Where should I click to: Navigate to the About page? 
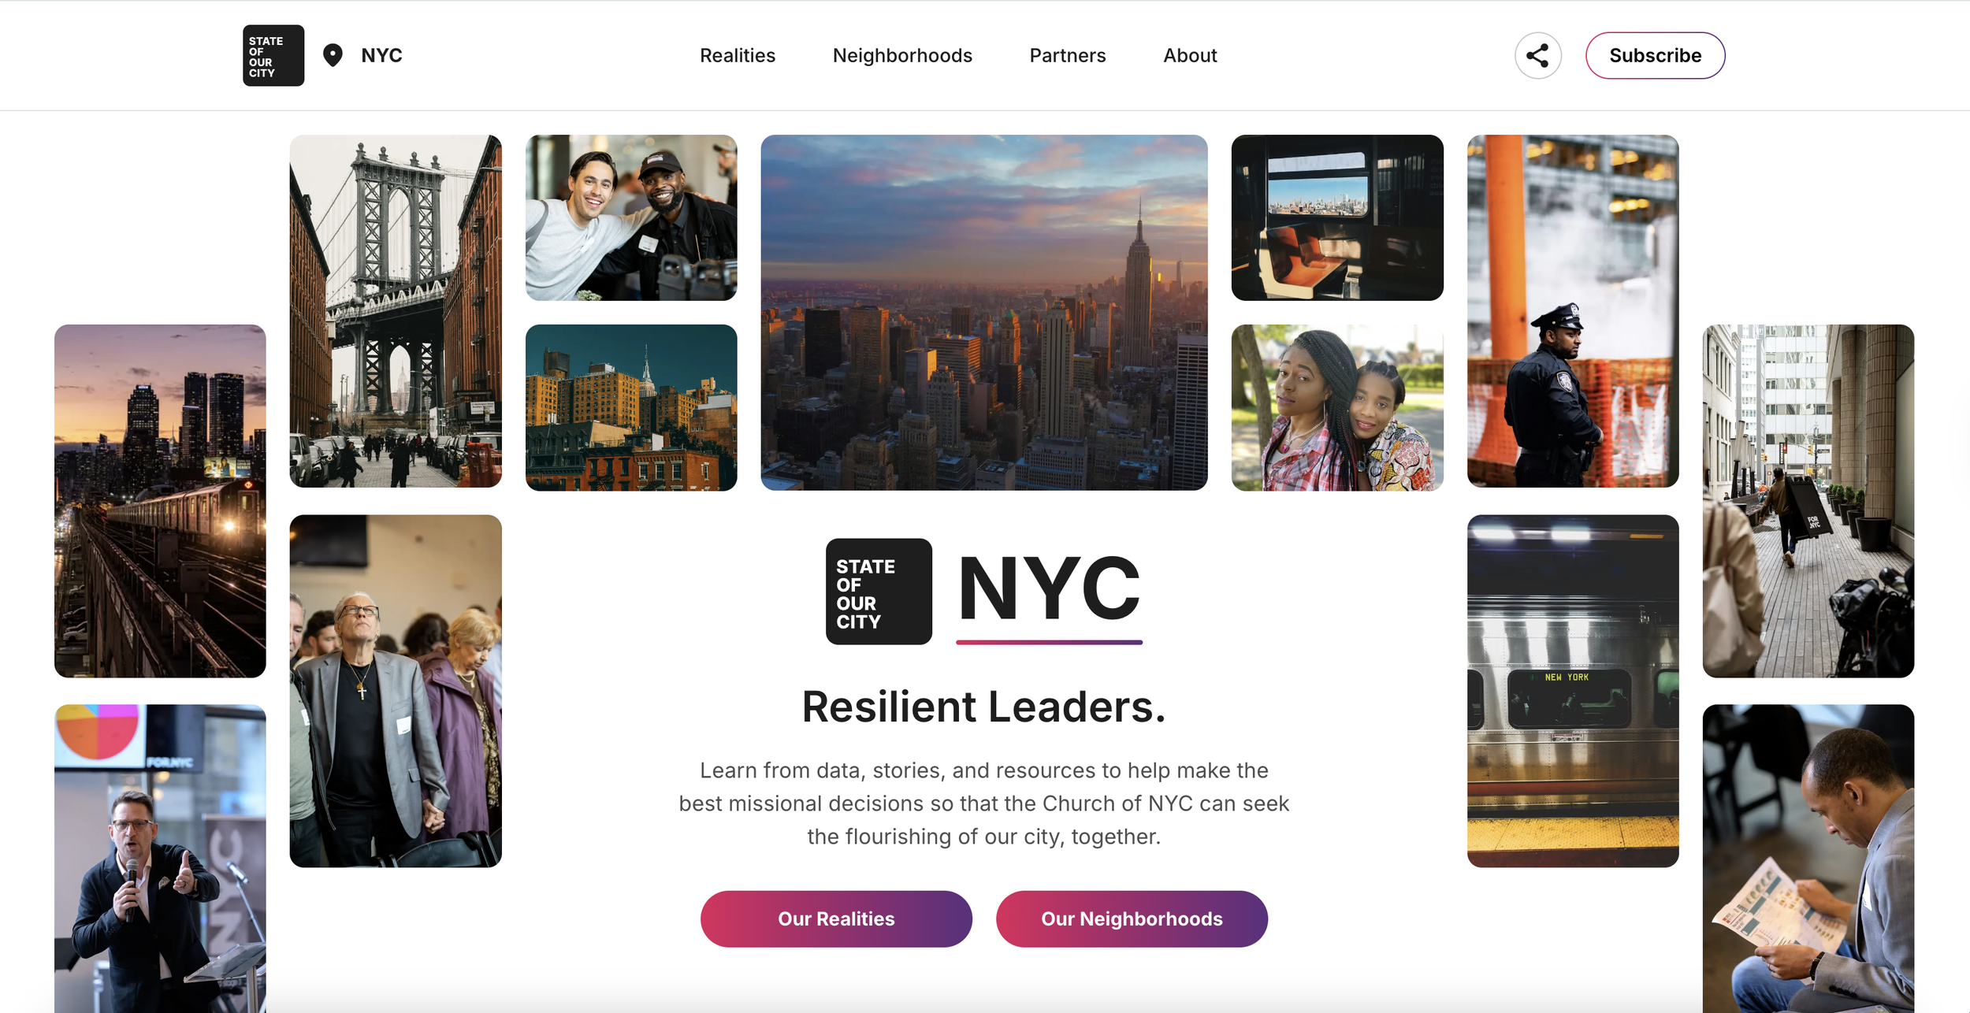pos(1190,55)
